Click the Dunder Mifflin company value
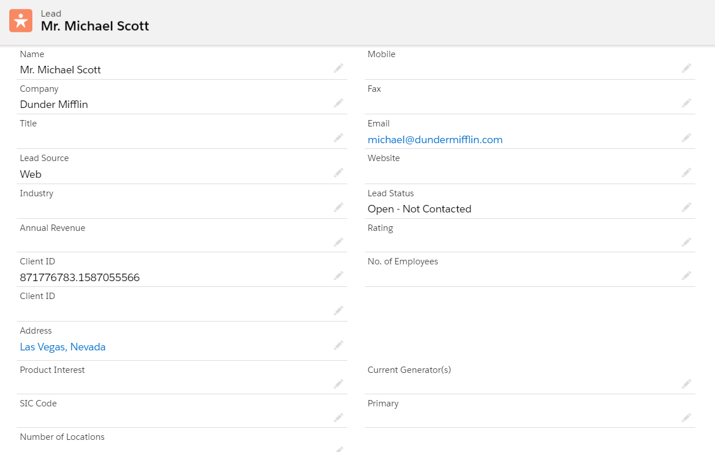This screenshot has height=452, width=715. (x=54, y=104)
